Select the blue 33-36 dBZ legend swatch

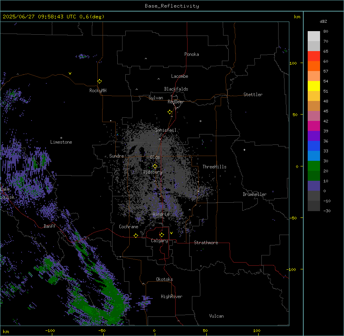click(314, 146)
